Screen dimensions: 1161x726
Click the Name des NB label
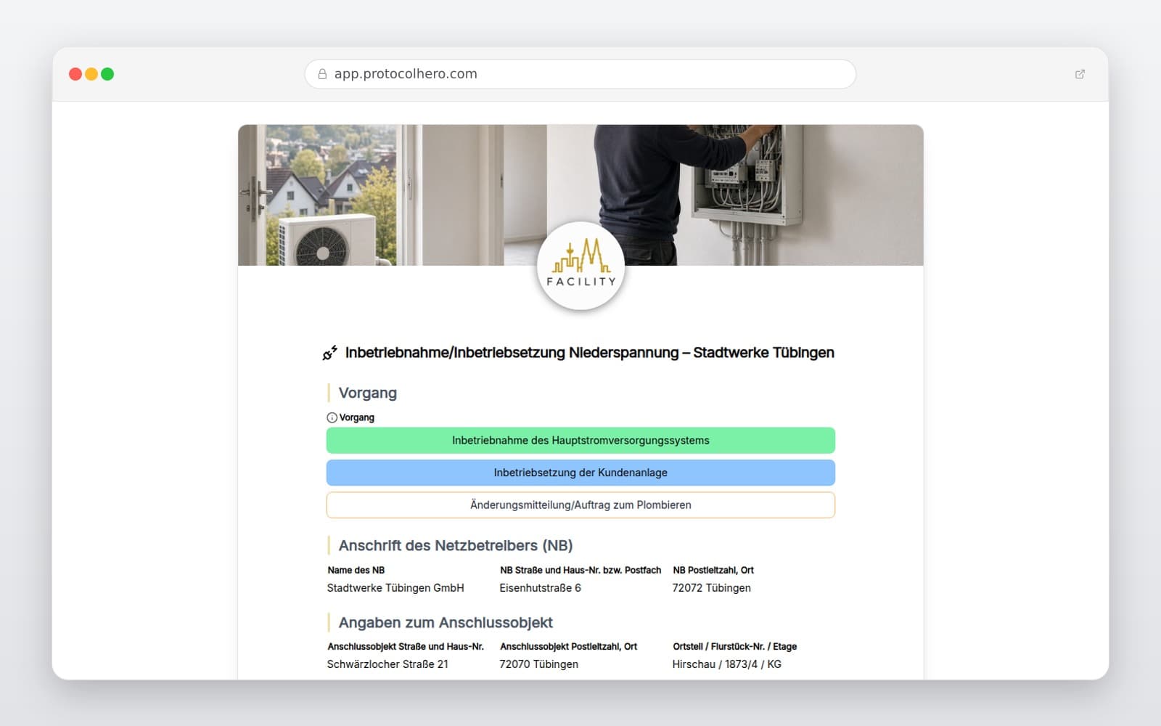[x=356, y=570]
